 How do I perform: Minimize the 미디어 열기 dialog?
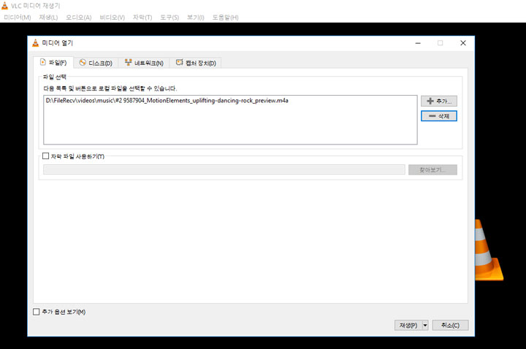point(418,43)
